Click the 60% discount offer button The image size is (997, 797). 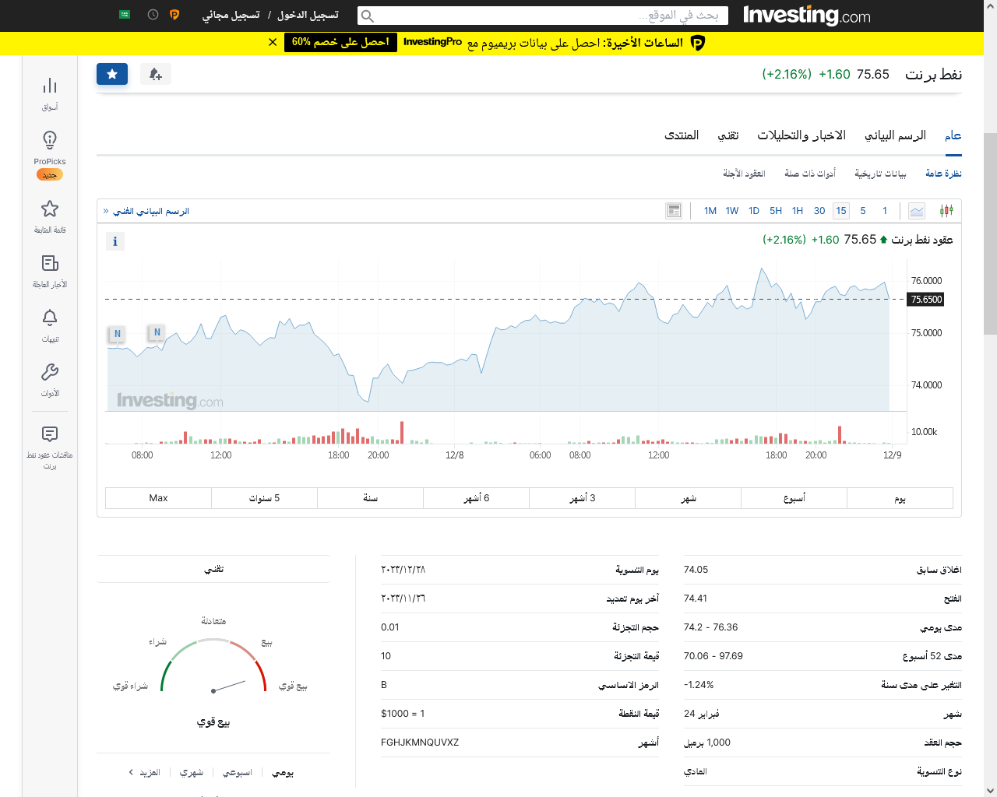340,42
